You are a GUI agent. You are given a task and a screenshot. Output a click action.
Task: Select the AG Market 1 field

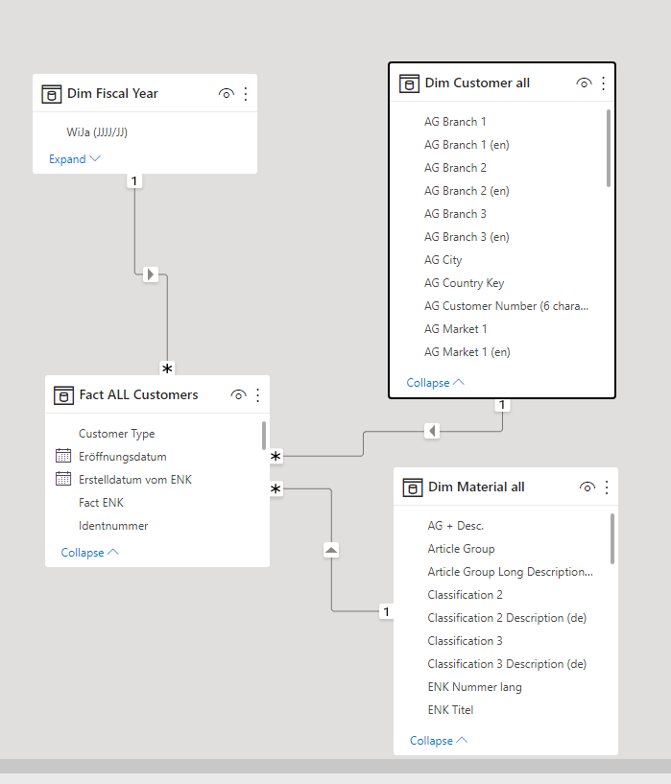456,329
